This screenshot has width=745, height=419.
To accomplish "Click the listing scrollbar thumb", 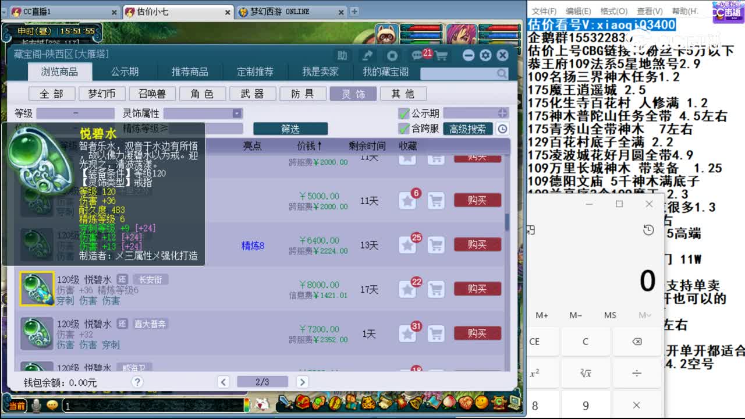I will [x=507, y=222].
